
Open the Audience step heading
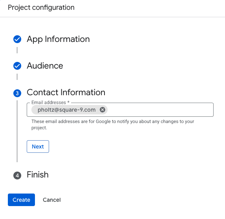(45, 66)
